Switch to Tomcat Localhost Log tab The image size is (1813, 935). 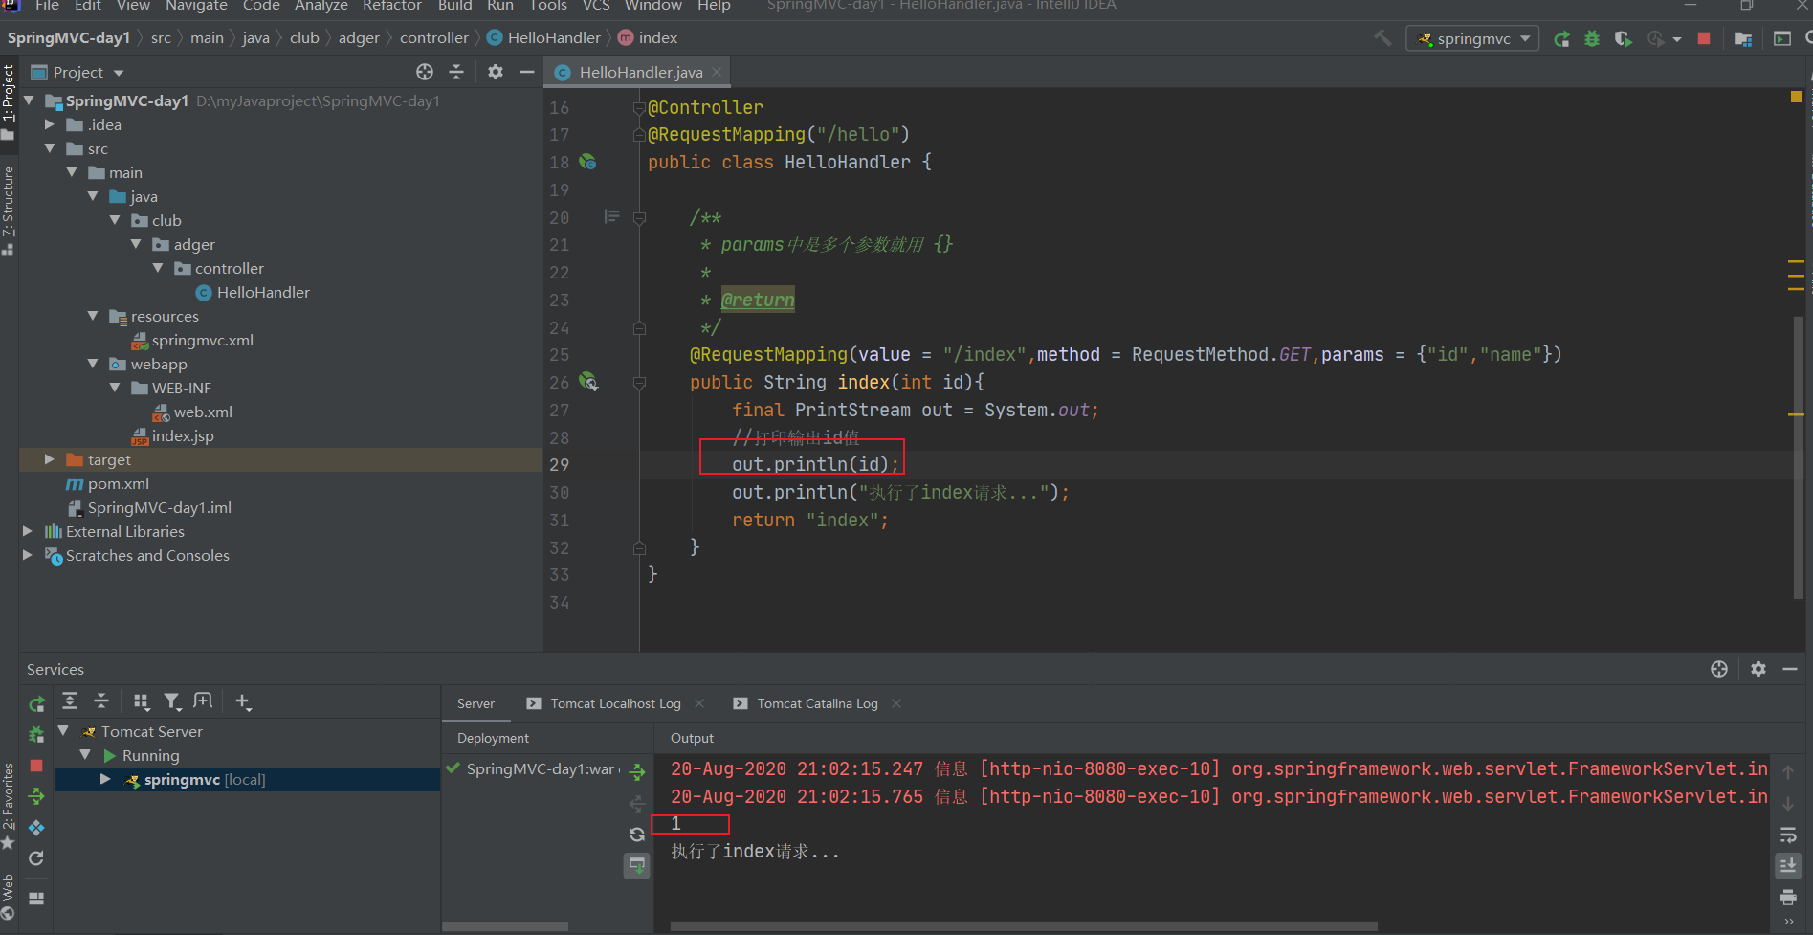point(615,703)
